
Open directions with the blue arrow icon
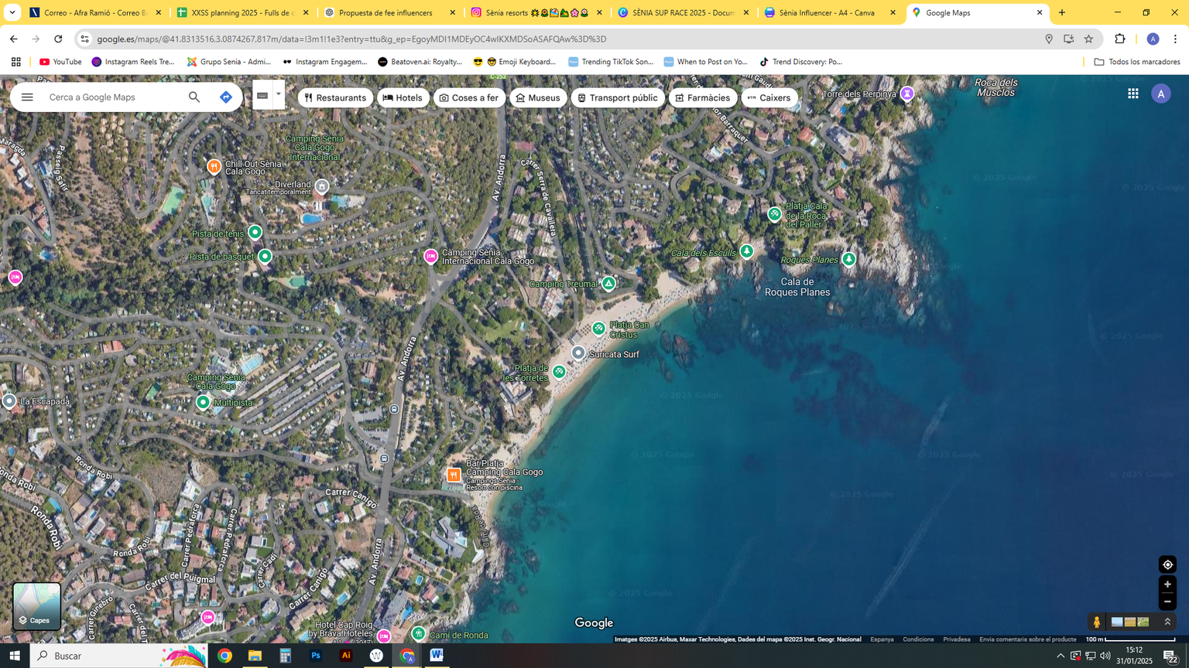[226, 97]
